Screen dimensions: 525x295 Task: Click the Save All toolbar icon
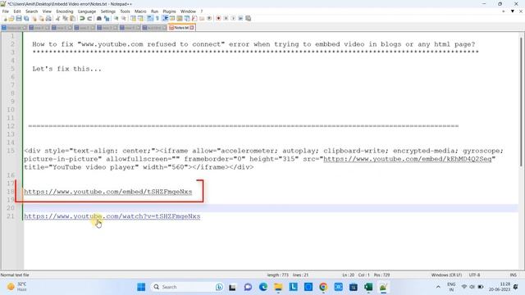point(26,18)
